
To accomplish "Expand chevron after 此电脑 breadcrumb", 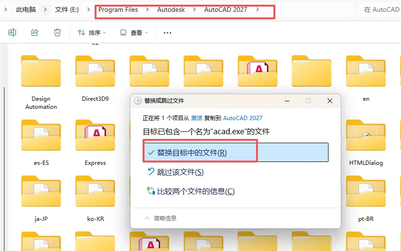I will pos(45,10).
